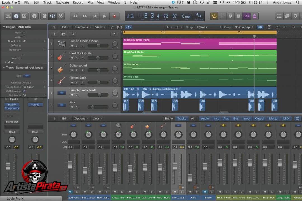Viewport: 302px width, 201px height.
Task: Switch mixer to All view
Action: coord(193,118)
